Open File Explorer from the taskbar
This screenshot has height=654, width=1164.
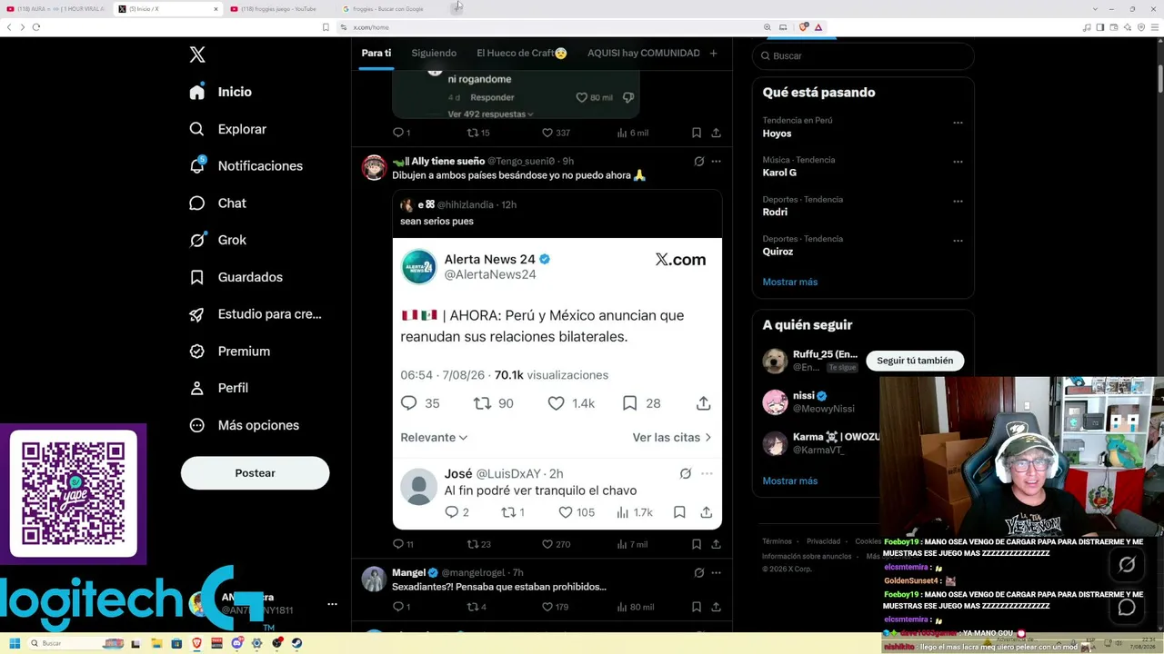coord(156,643)
